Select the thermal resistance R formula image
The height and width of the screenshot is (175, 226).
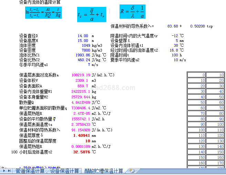coord(133,12)
